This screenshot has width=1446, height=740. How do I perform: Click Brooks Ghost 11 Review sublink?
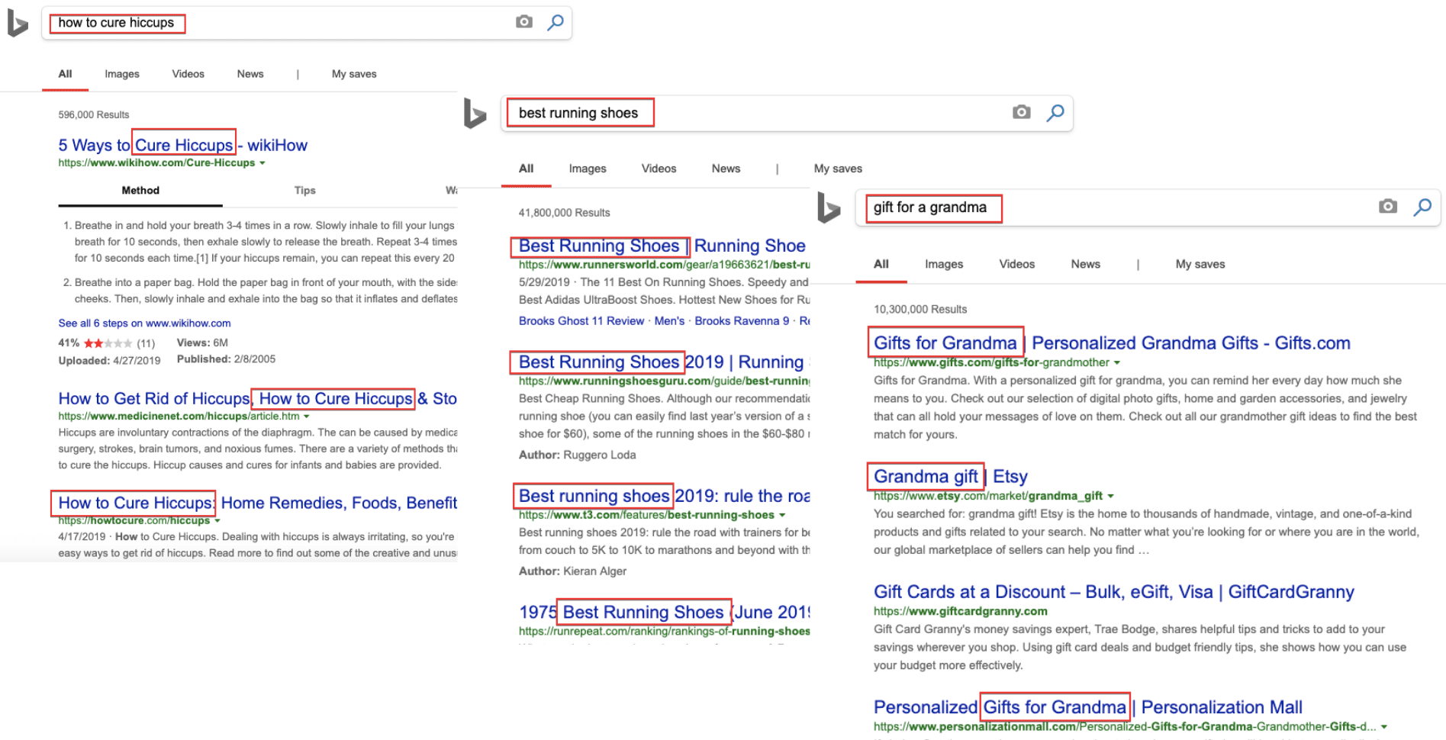tap(581, 321)
